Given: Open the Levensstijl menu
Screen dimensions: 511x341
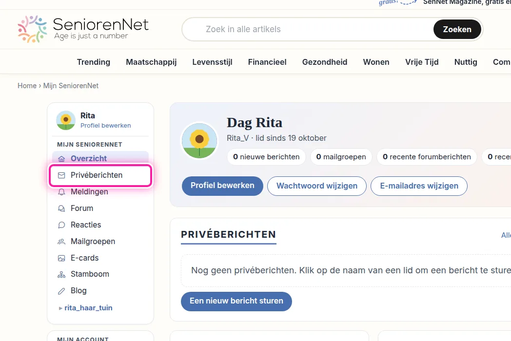Looking at the screenshot, I should (x=212, y=62).
